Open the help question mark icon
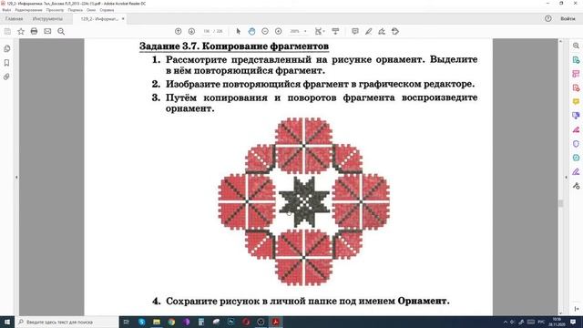Viewport: 583px width, 328px height. pos(548,18)
